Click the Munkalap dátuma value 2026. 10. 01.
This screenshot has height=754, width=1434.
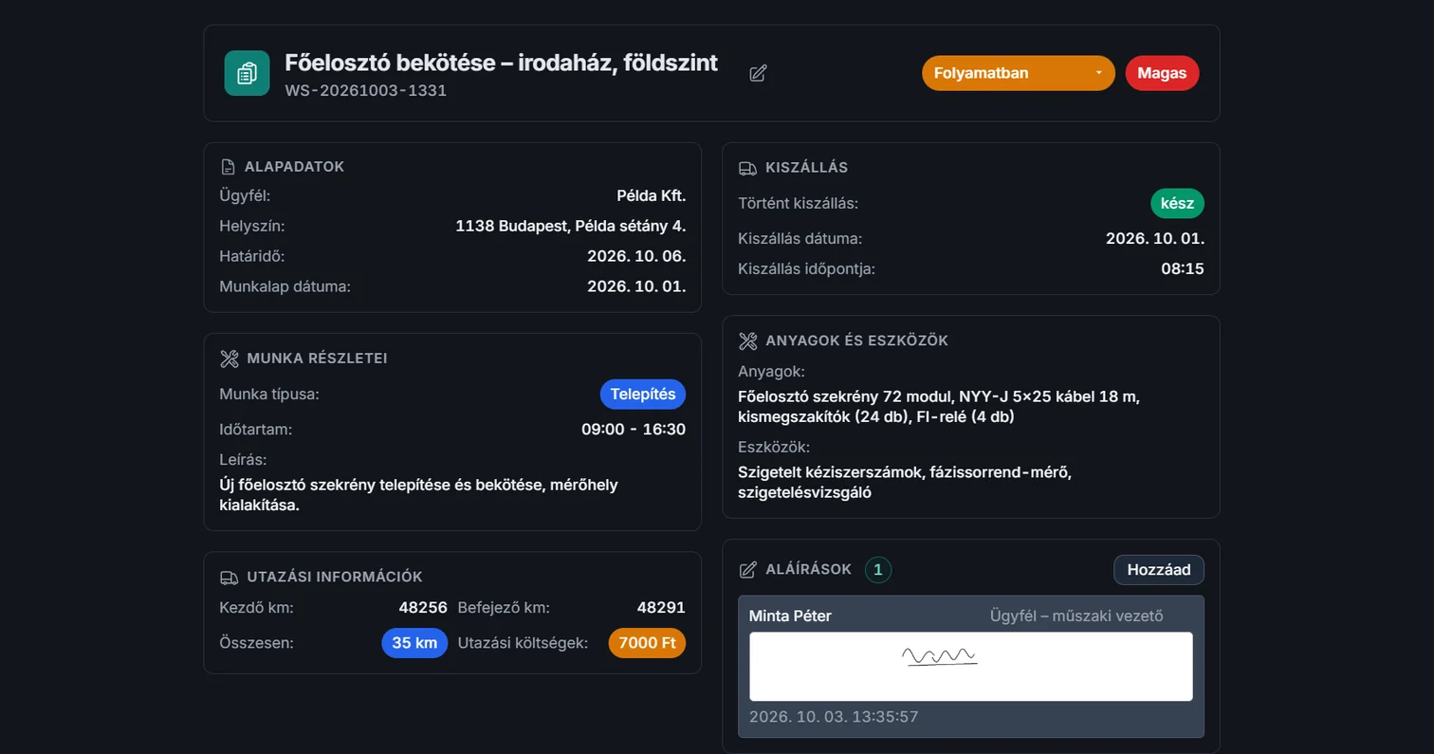(x=636, y=286)
